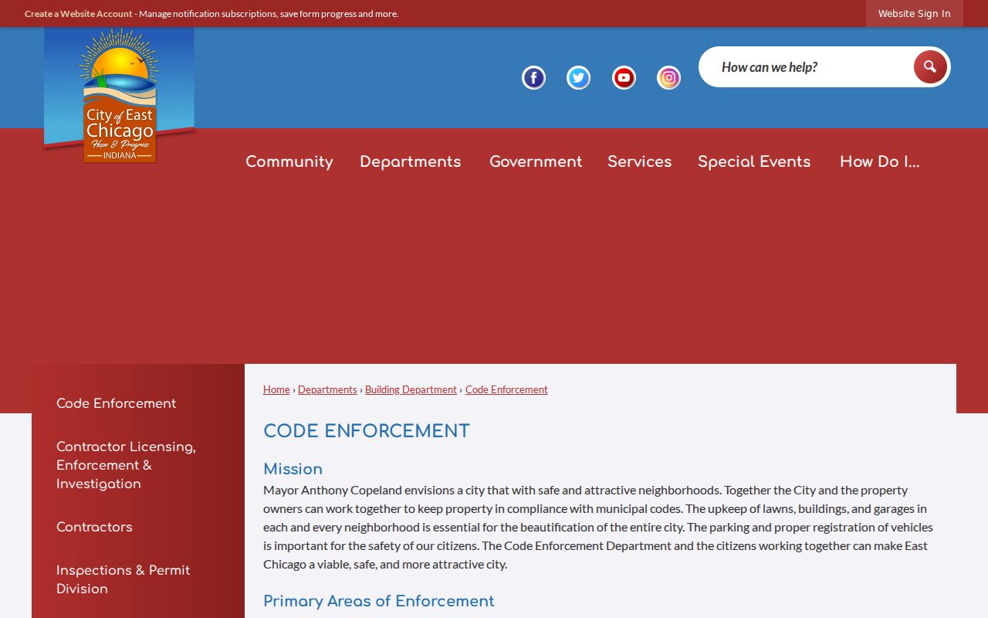Open the Building Department breadcrumb link
The height and width of the screenshot is (618, 988).
click(x=411, y=389)
